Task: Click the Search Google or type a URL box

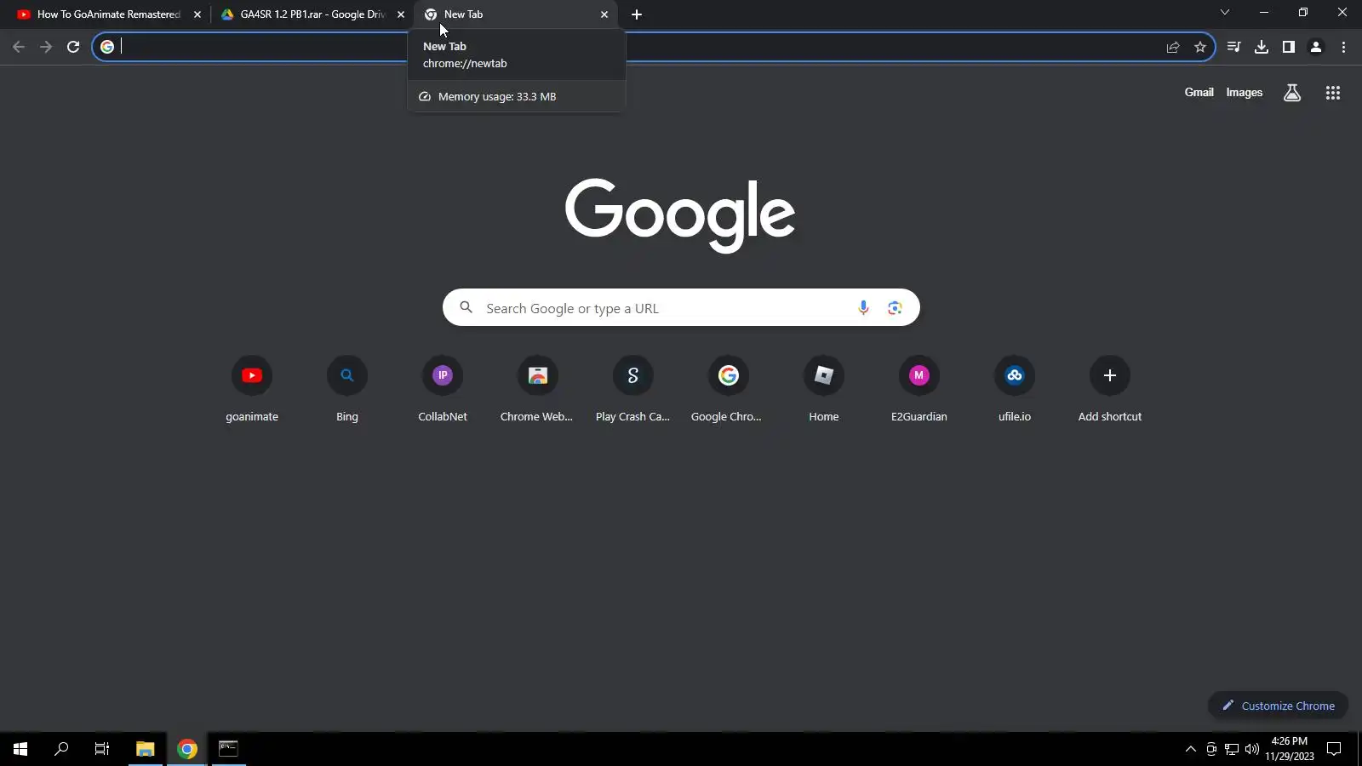Action: 681,308
